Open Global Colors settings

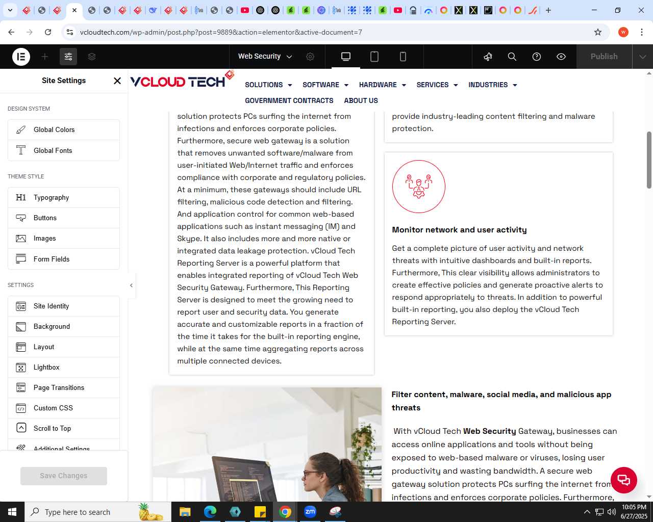tap(64, 130)
